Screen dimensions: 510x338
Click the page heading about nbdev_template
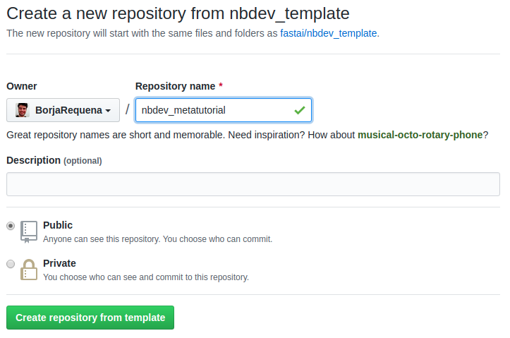(178, 13)
